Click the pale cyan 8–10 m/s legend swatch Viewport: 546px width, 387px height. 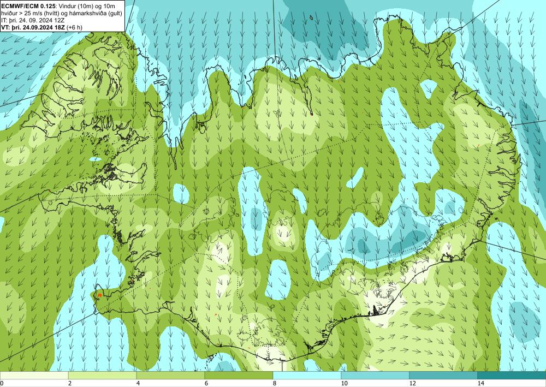tap(307, 375)
